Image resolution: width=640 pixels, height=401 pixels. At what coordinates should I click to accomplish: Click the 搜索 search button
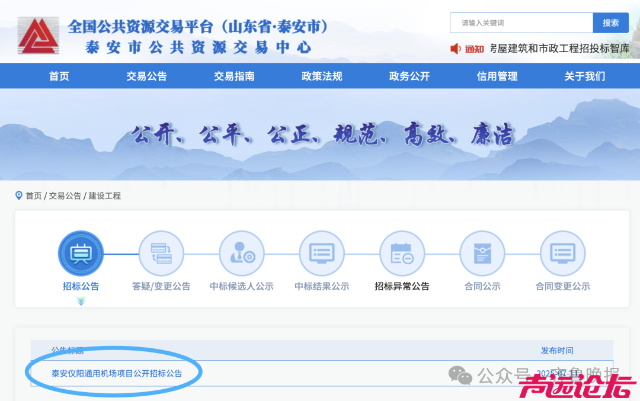[611, 23]
